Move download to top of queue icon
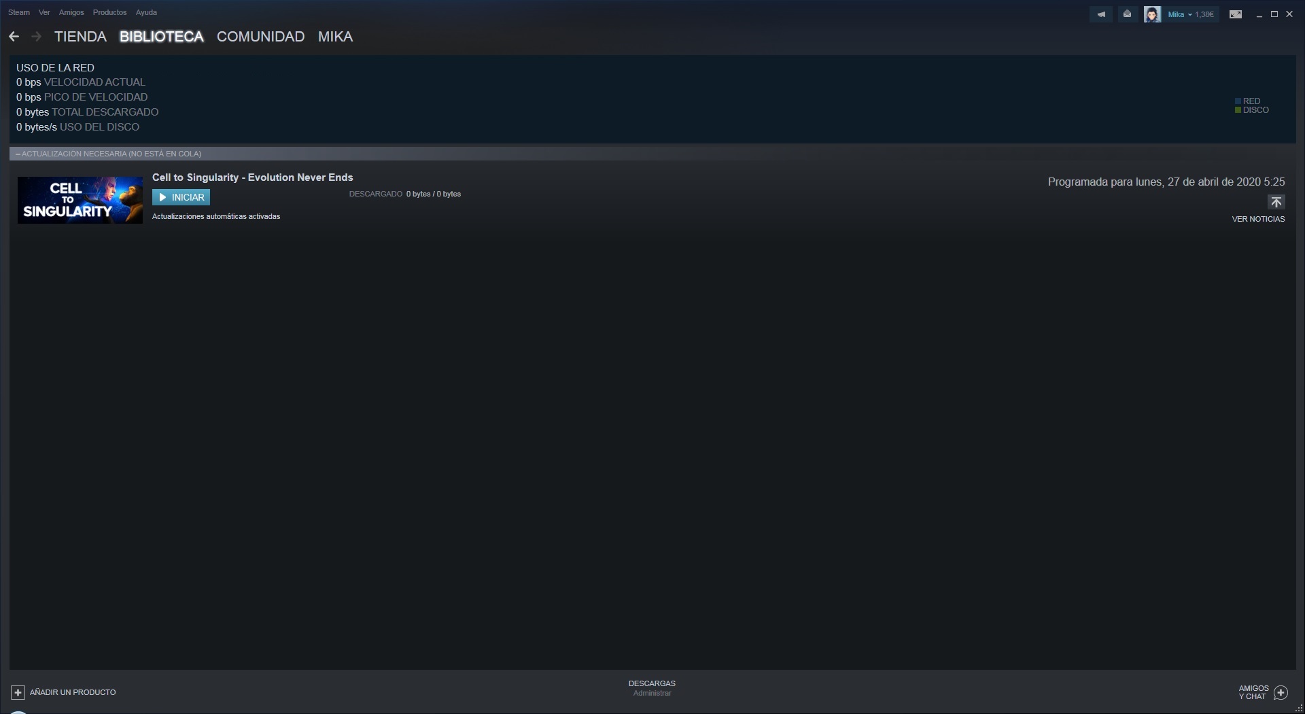The image size is (1305, 714). pos(1276,203)
